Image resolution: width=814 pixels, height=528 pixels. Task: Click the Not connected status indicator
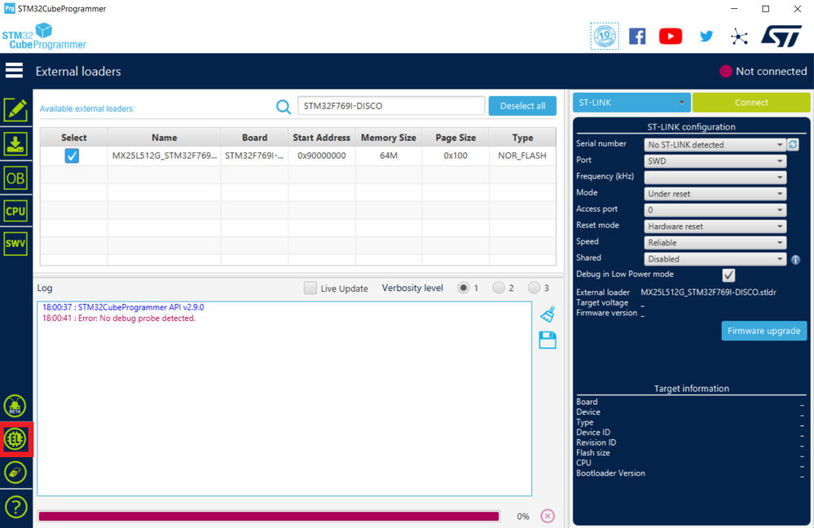click(x=763, y=71)
